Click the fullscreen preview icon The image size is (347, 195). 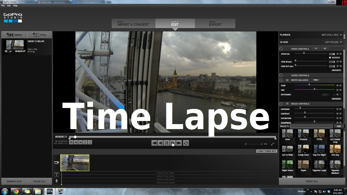(x=272, y=144)
